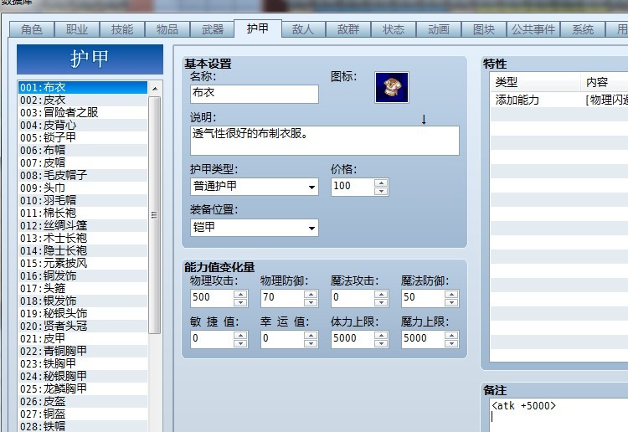
Task: Open the 技能 tab
Action: (122, 29)
